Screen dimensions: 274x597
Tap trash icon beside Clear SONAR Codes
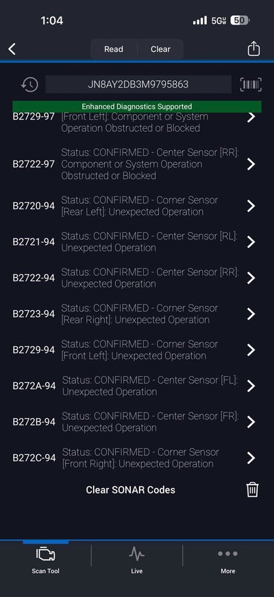(x=252, y=490)
